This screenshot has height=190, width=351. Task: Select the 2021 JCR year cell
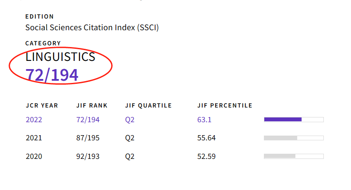(34, 138)
